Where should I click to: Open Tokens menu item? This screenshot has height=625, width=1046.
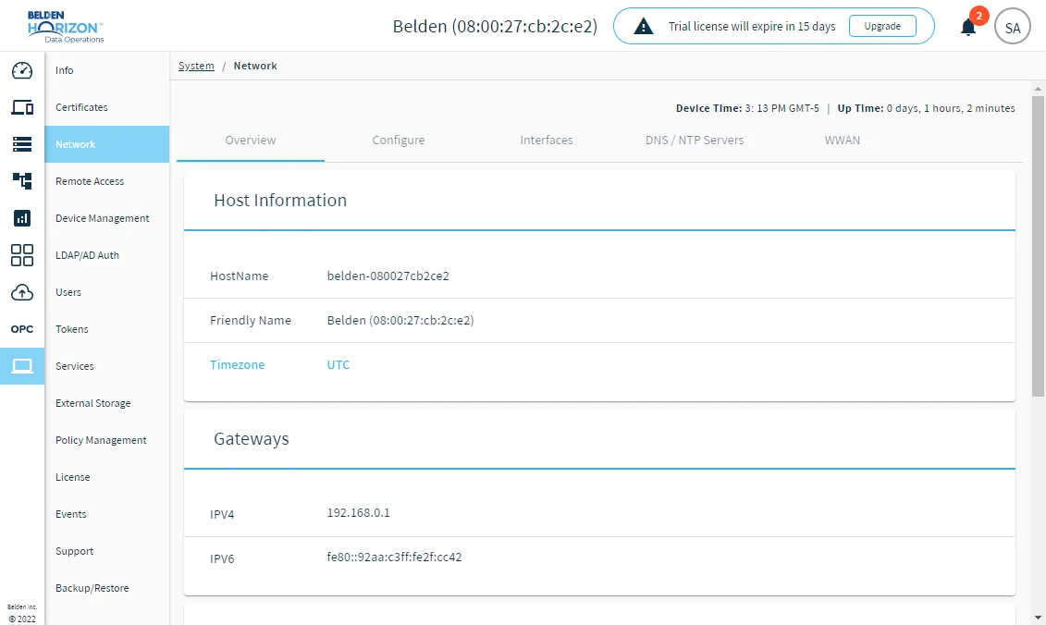pyautogui.click(x=106, y=329)
